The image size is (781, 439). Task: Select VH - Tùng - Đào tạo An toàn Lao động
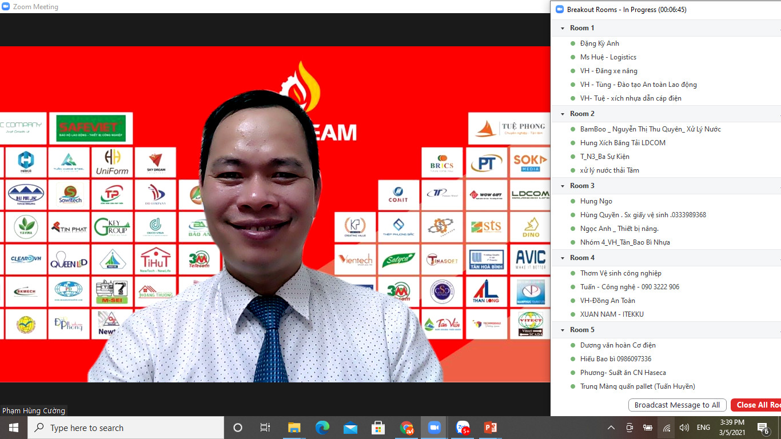[x=639, y=85]
